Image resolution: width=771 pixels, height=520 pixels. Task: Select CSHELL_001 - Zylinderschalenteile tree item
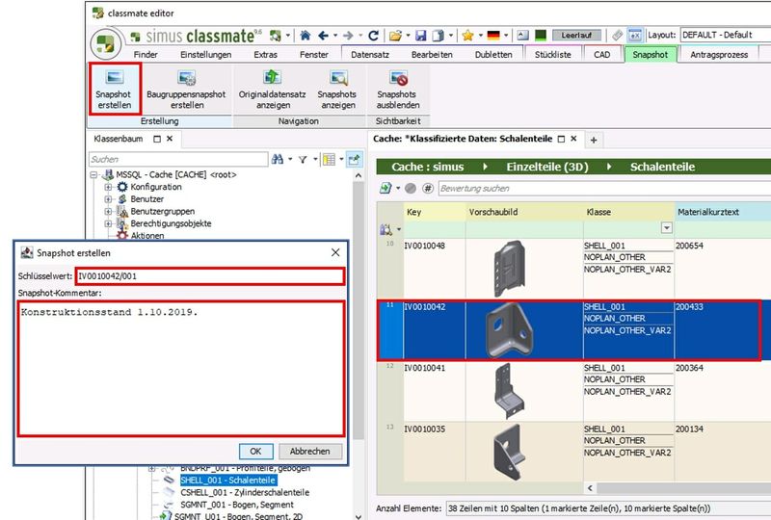(245, 492)
